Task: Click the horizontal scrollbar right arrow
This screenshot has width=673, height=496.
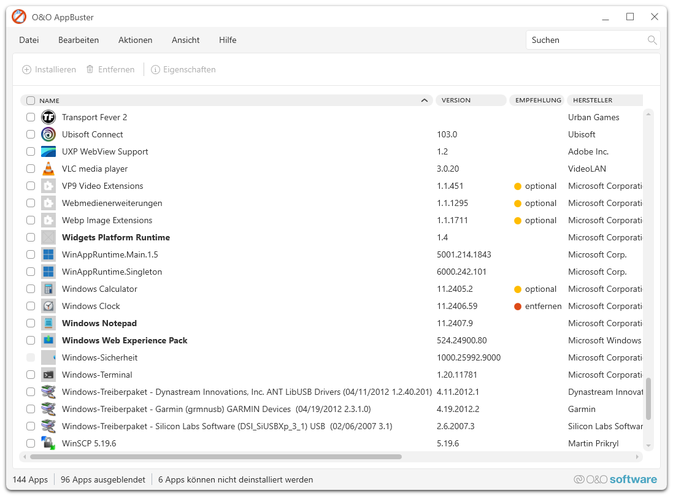Action: pyautogui.click(x=637, y=457)
